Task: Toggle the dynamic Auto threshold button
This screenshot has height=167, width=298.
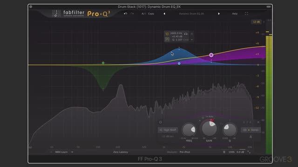Action: [210, 116]
